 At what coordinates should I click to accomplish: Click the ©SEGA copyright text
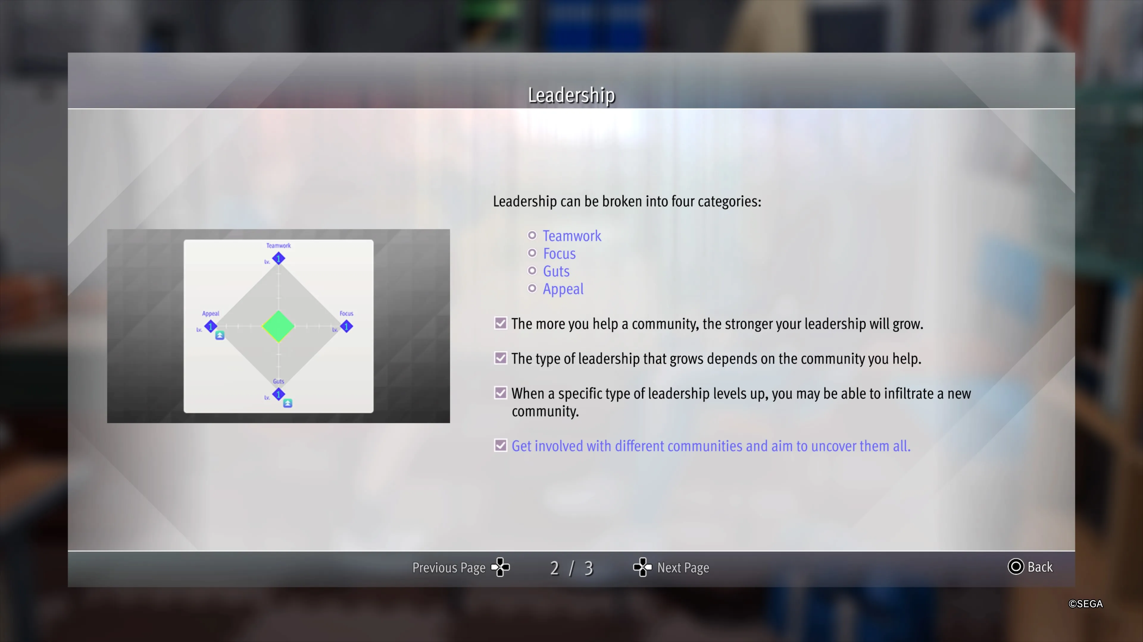point(1085,604)
